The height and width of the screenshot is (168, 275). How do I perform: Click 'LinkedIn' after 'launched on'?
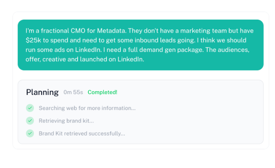131,59
